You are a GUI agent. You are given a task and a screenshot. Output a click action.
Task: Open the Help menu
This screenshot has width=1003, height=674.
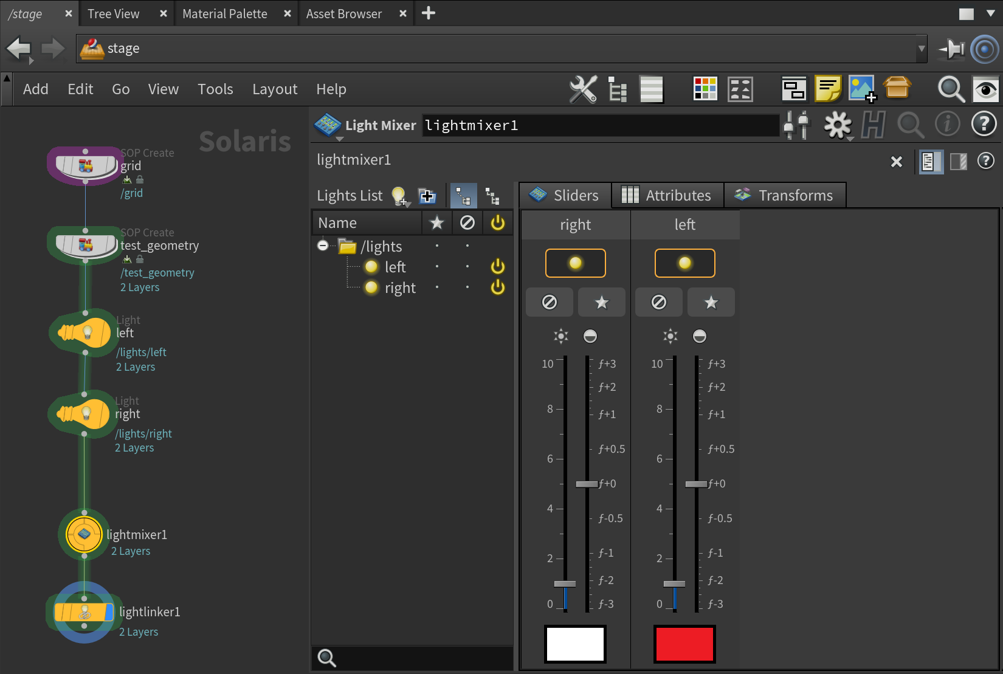click(x=331, y=89)
